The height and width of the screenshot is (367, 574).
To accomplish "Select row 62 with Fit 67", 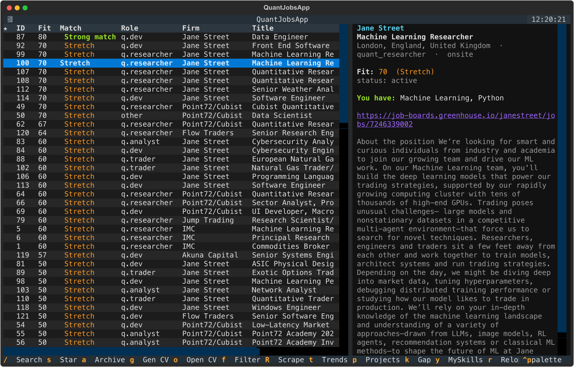I will (x=171, y=124).
